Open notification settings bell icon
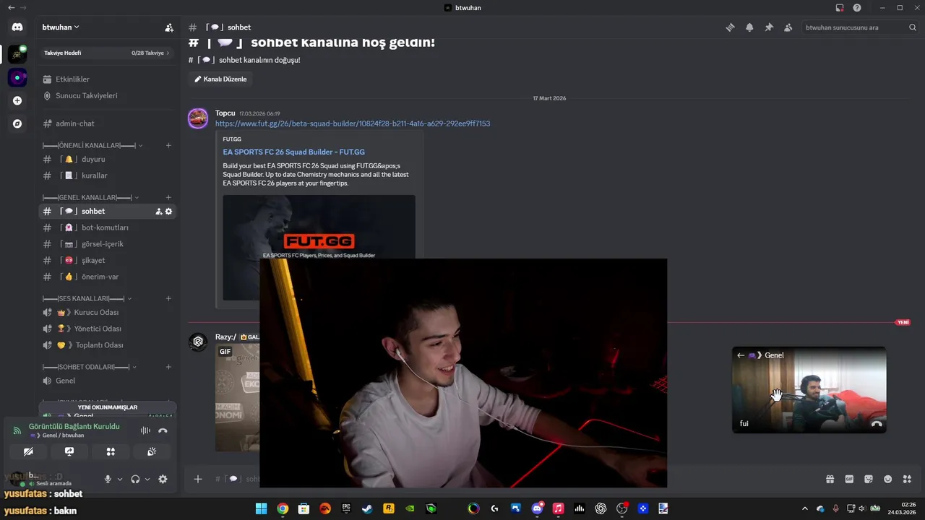 coord(749,27)
